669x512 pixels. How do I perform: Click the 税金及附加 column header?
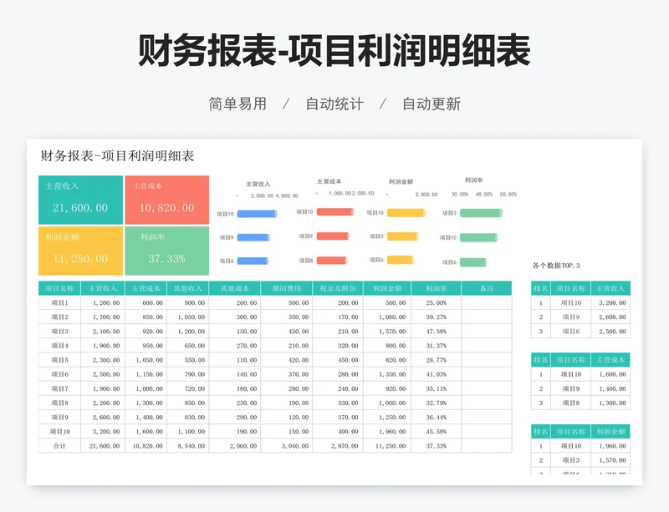click(338, 289)
